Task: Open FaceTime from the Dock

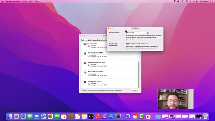Action: (x=57, y=116)
